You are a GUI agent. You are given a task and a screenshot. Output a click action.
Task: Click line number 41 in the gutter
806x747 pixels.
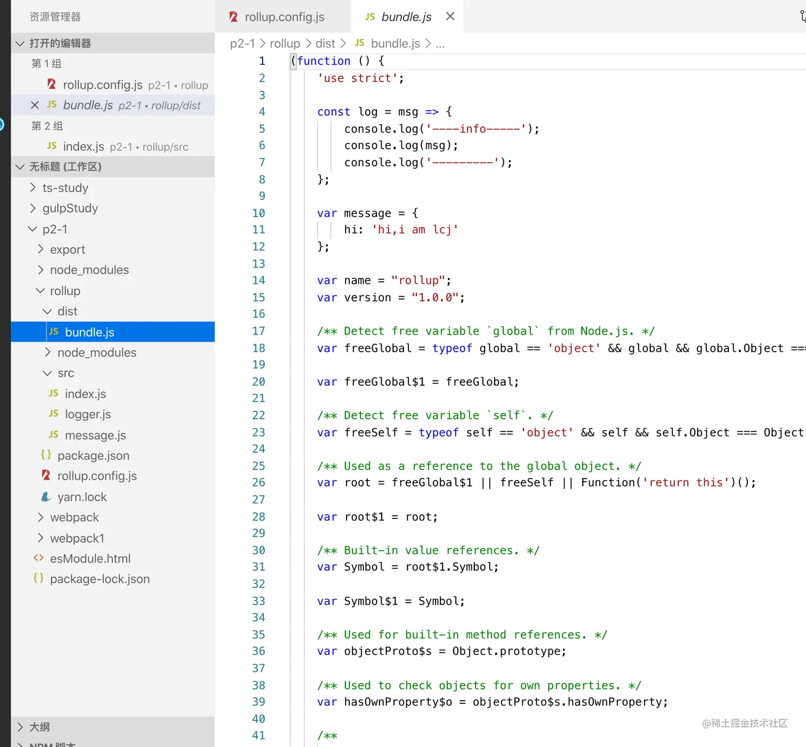pos(259,735)
